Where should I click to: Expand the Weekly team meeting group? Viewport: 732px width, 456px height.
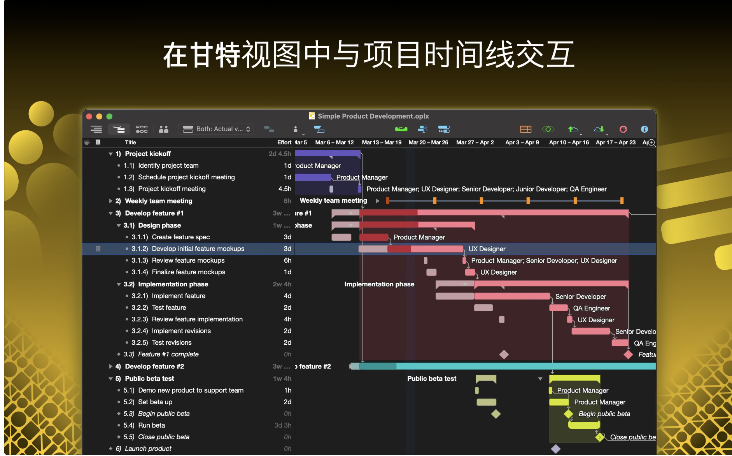(x=111, y=201)
